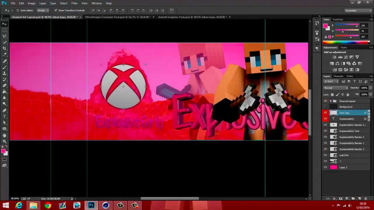Click the lock transparent pixels icon

(332, 94)
